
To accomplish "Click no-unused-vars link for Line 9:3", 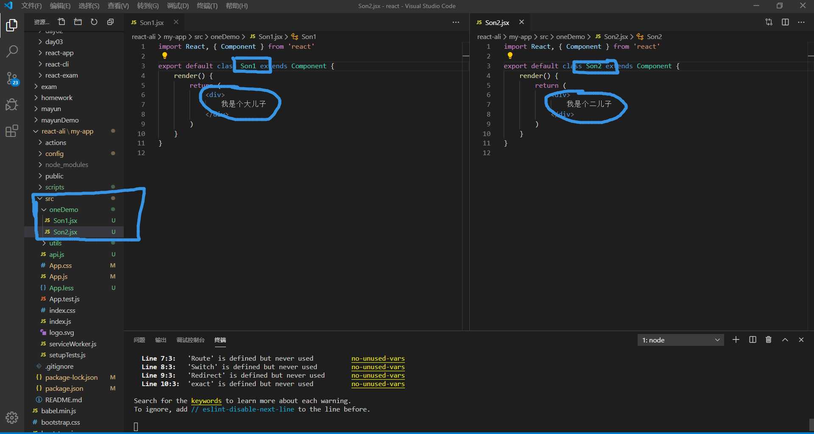I will click(378, 376).
